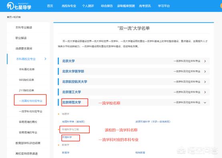Open the 资源环境科学 major link
The width and height of the screenshot is (222, 158).
153,122
